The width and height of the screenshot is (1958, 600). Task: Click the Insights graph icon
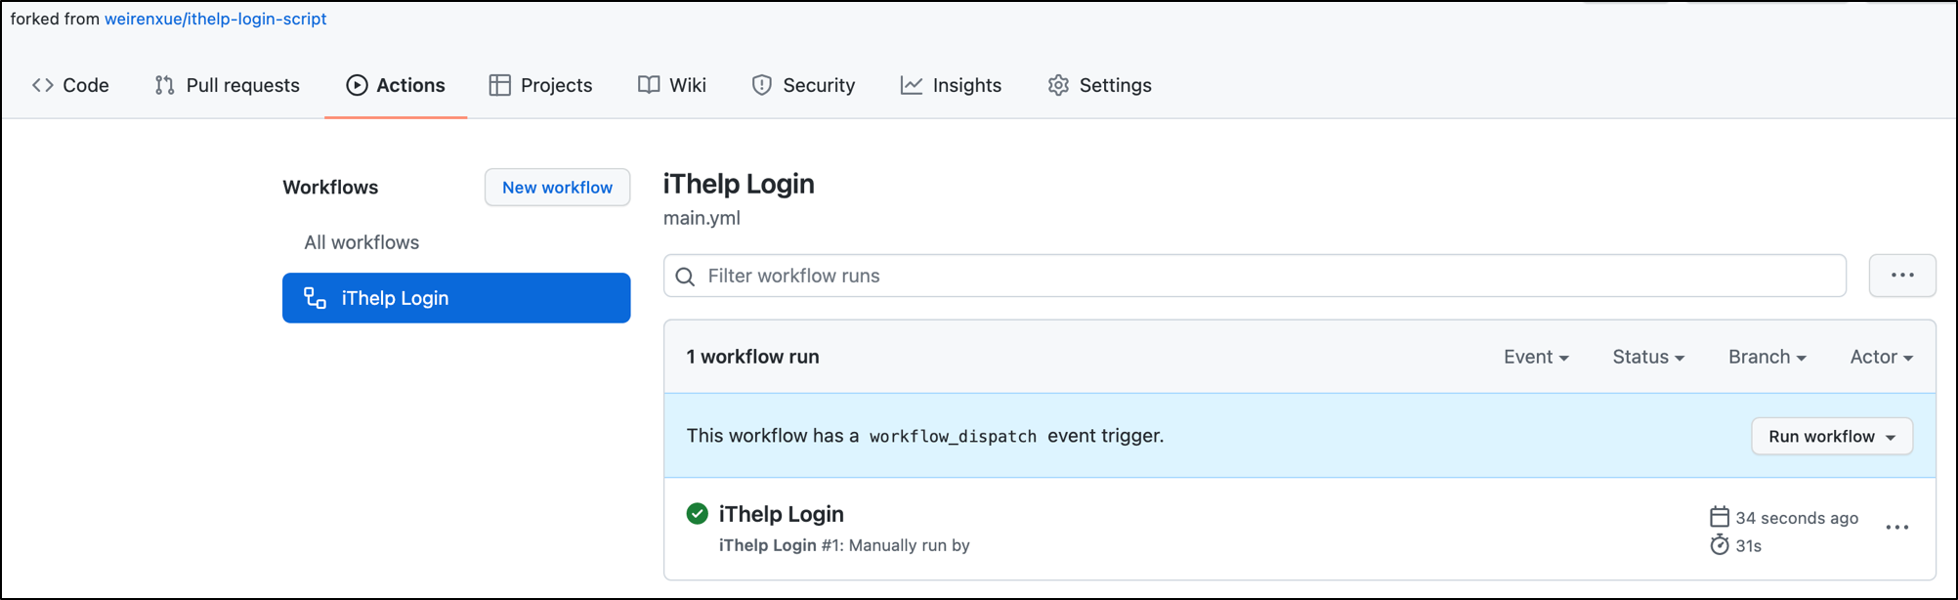pyautogui.click(x=912, y=85)
